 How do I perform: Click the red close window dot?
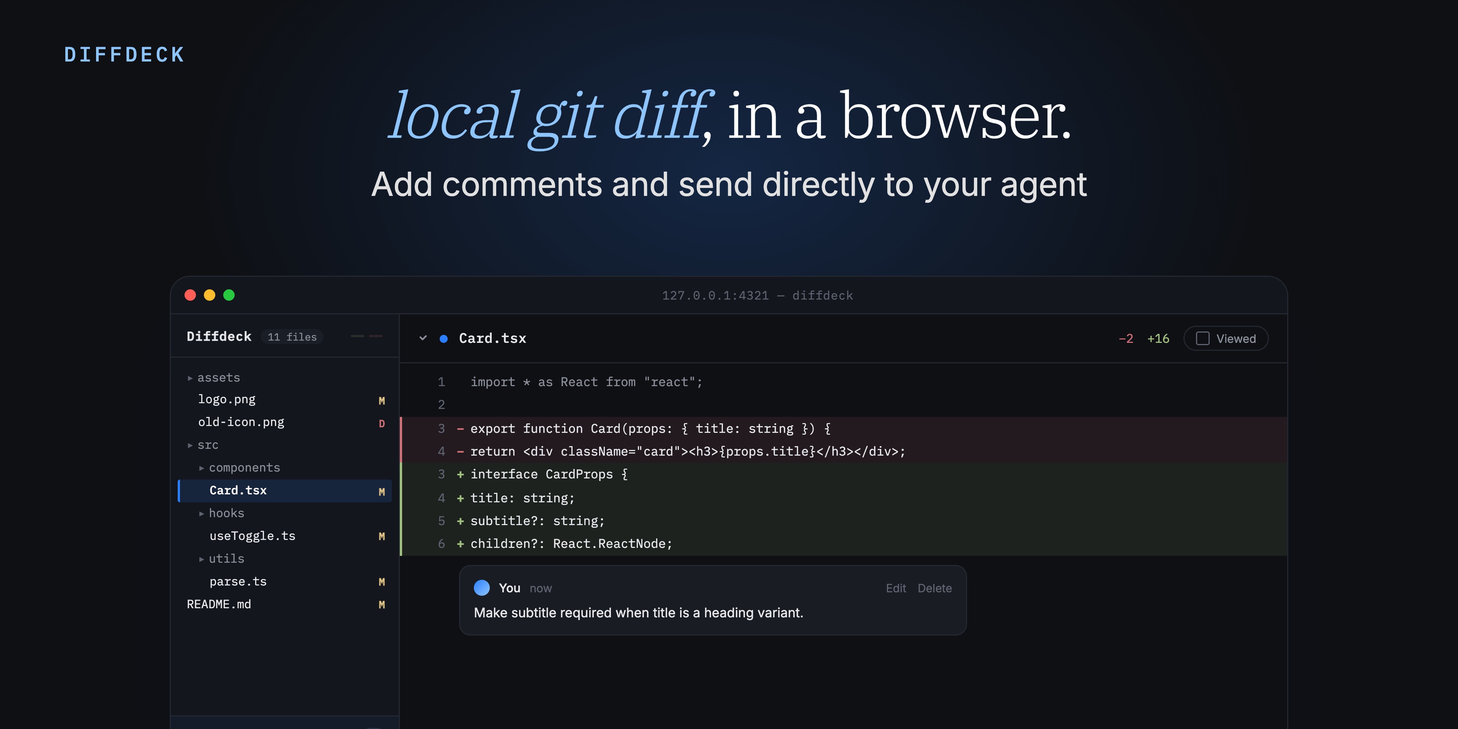(x=190, y=295)
